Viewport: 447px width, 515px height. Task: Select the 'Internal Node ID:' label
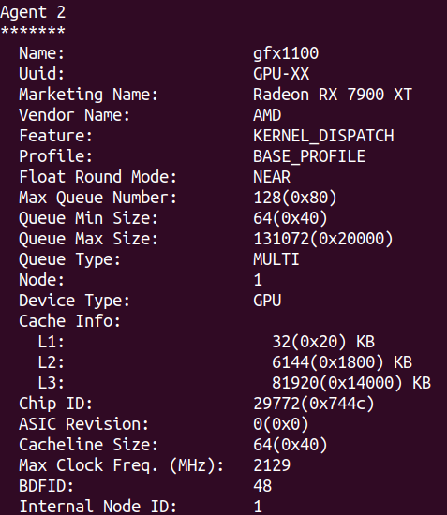98,507
